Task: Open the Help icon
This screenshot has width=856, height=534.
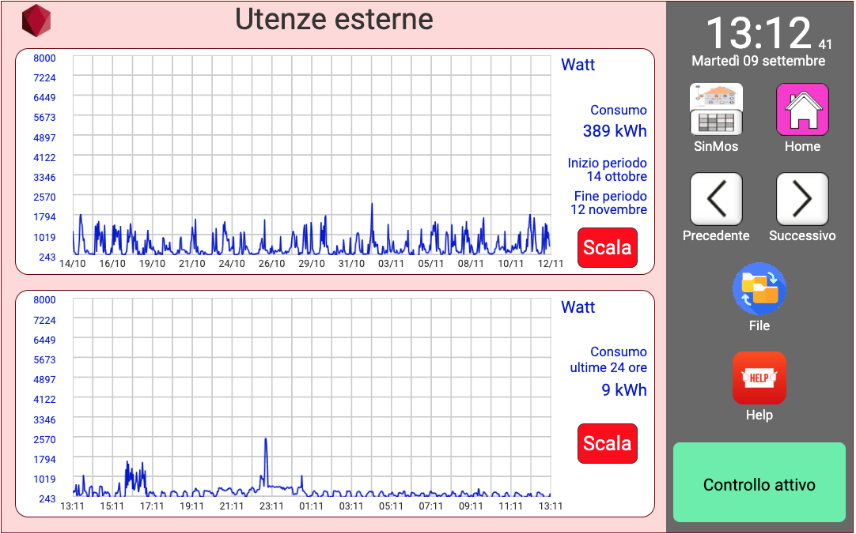Action: coord(759,378)
